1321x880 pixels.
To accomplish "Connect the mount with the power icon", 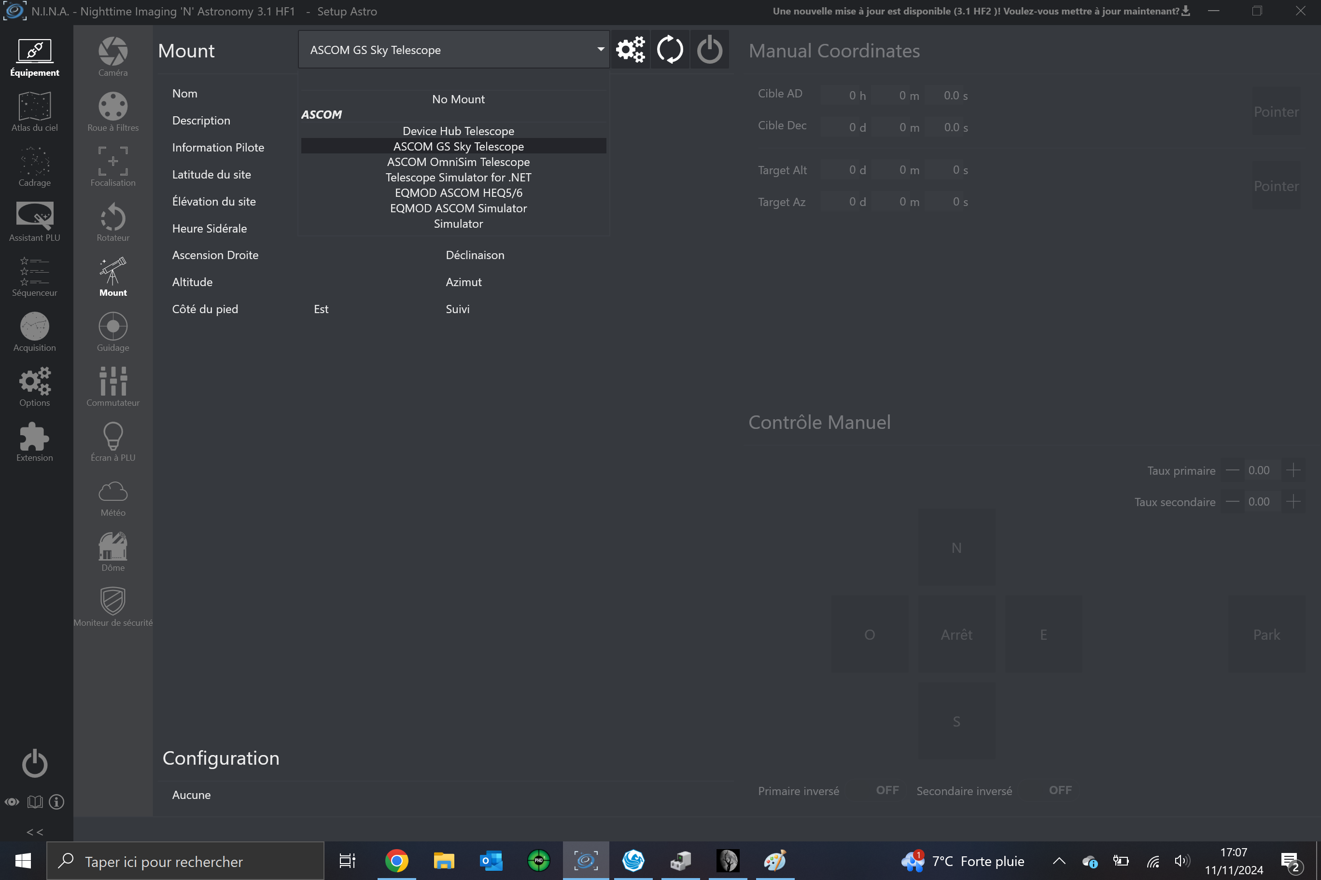I will (709, 50).
